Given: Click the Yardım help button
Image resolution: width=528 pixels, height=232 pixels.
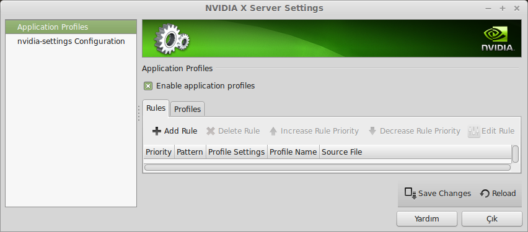Looking at the screenshot, I should [426, 219].
